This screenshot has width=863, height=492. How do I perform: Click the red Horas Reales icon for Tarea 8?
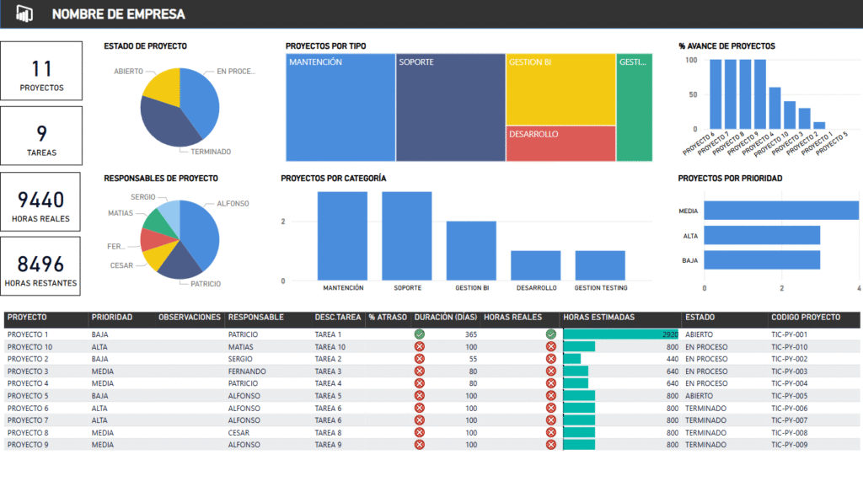click(551, 432)
